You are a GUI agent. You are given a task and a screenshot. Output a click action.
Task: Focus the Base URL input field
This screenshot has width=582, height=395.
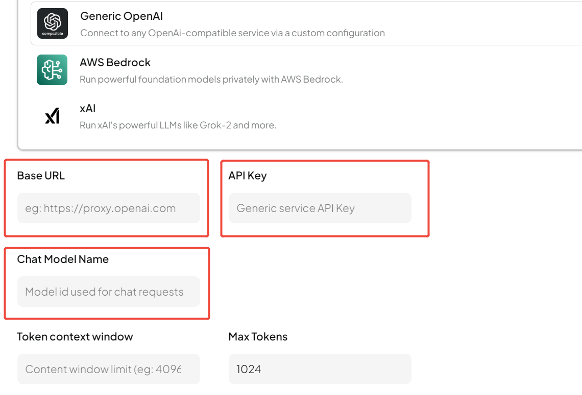click(108, 208)
